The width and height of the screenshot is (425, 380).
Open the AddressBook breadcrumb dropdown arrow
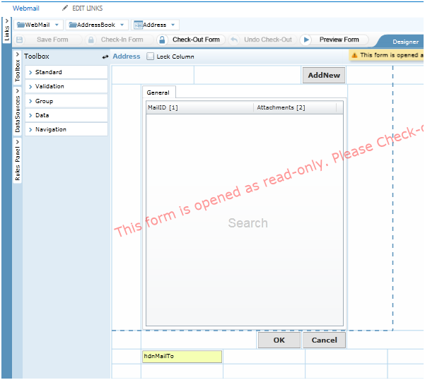[122, 25]
